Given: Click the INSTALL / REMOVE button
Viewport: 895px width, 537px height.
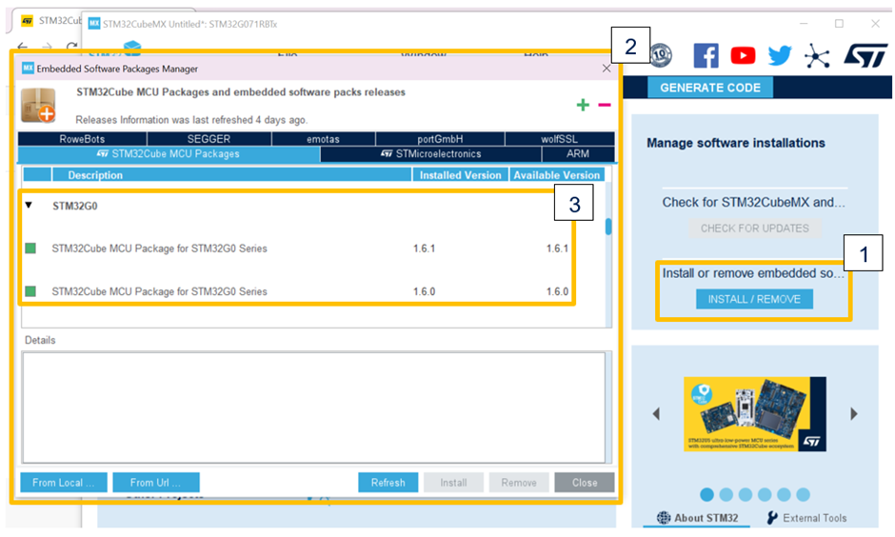Looking at the screenshot, I should click(x=754, y=299).
